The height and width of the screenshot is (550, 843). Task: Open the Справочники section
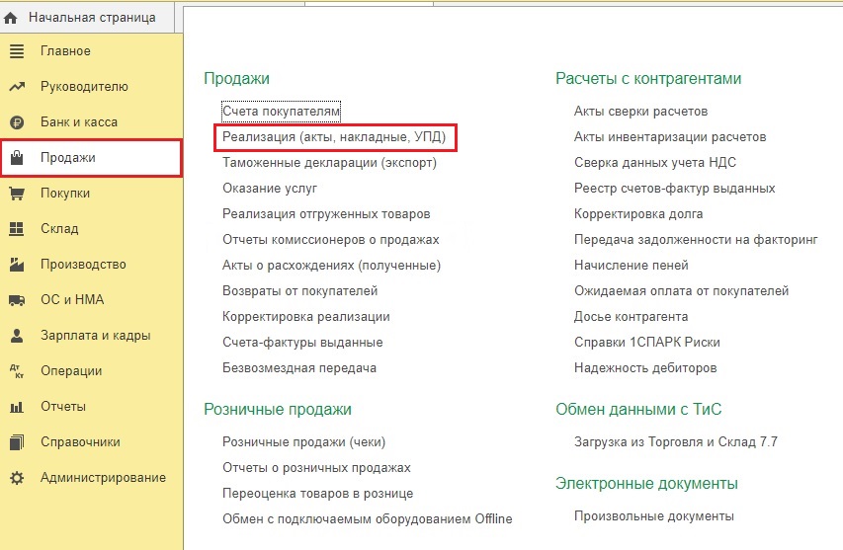pyautogui.click(x=91, y=442)
